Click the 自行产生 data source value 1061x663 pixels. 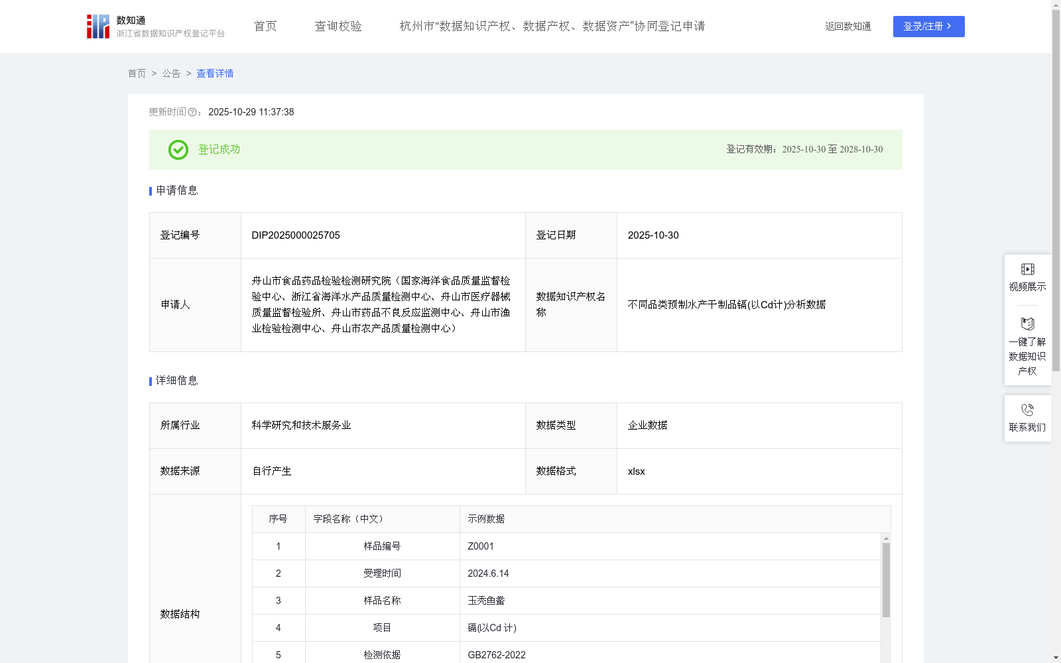pyautogui.click(x=271, y=471)
